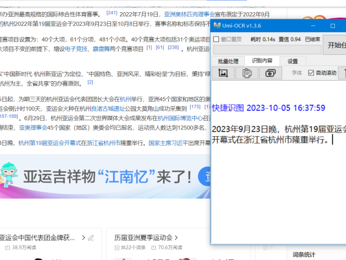Click the 置信 0.94 status value
Screen dimensions: 346x260
290,39
